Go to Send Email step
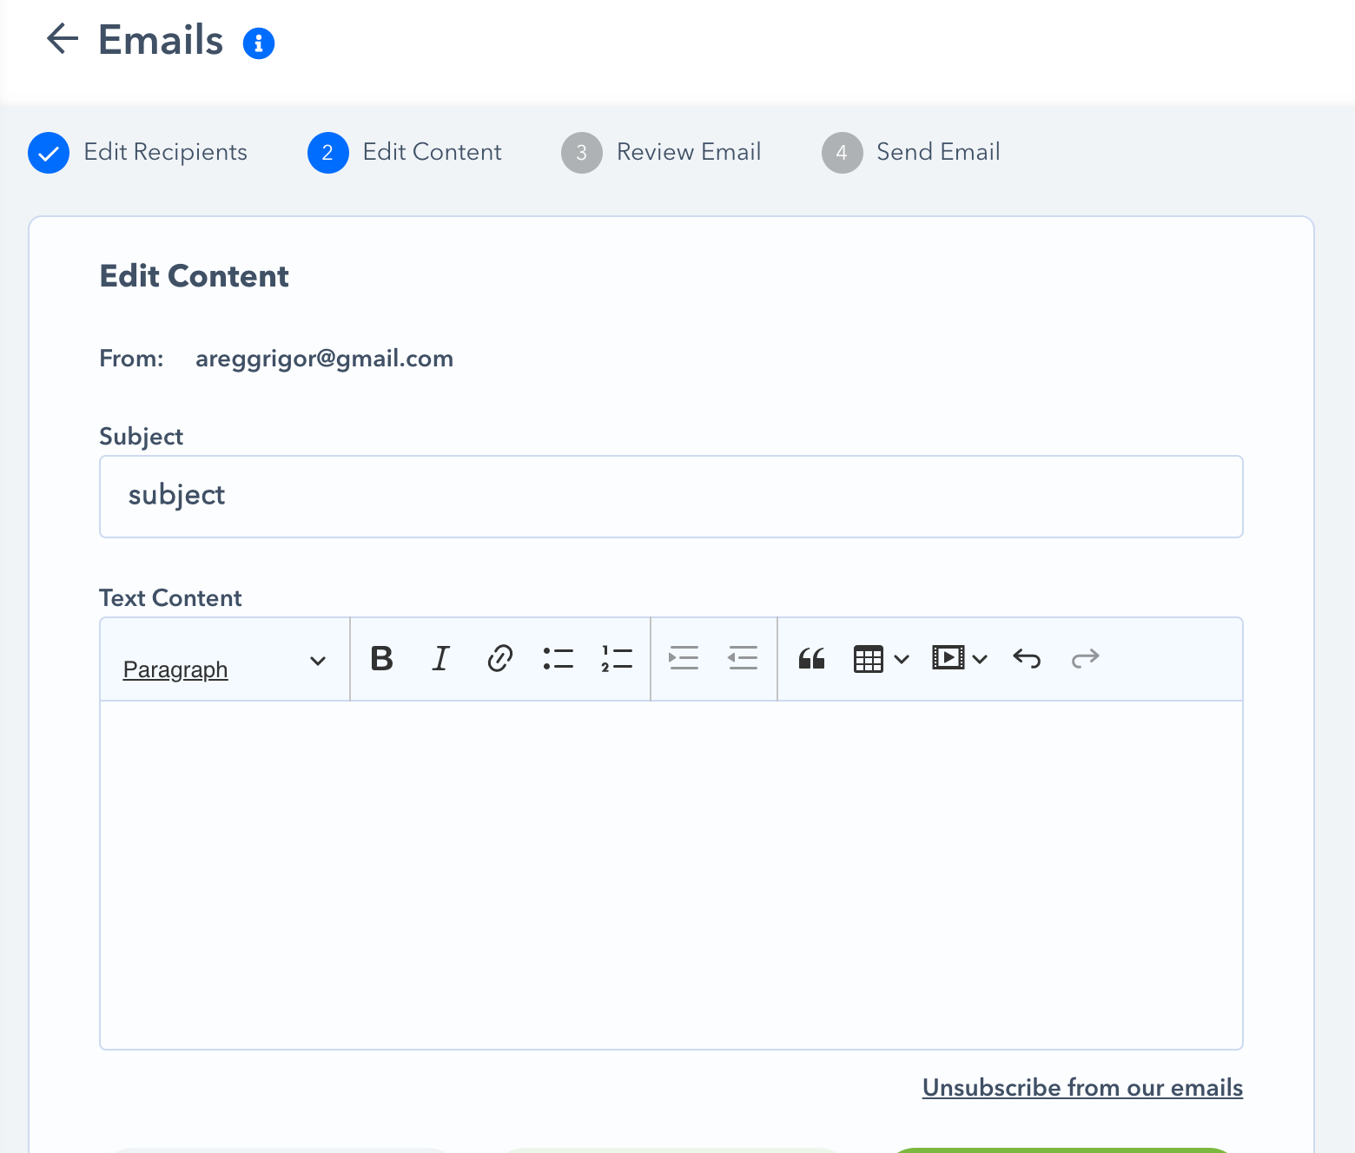Viewport: 1355px width, 1153px height. (x=911, y=153)
